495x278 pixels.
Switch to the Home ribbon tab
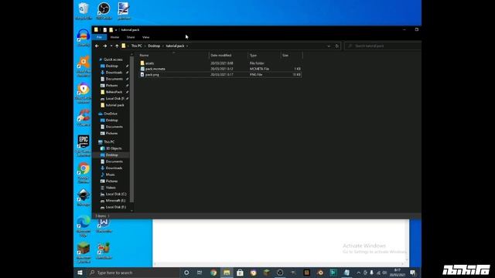pyautogui.click(x=114, y=37)
